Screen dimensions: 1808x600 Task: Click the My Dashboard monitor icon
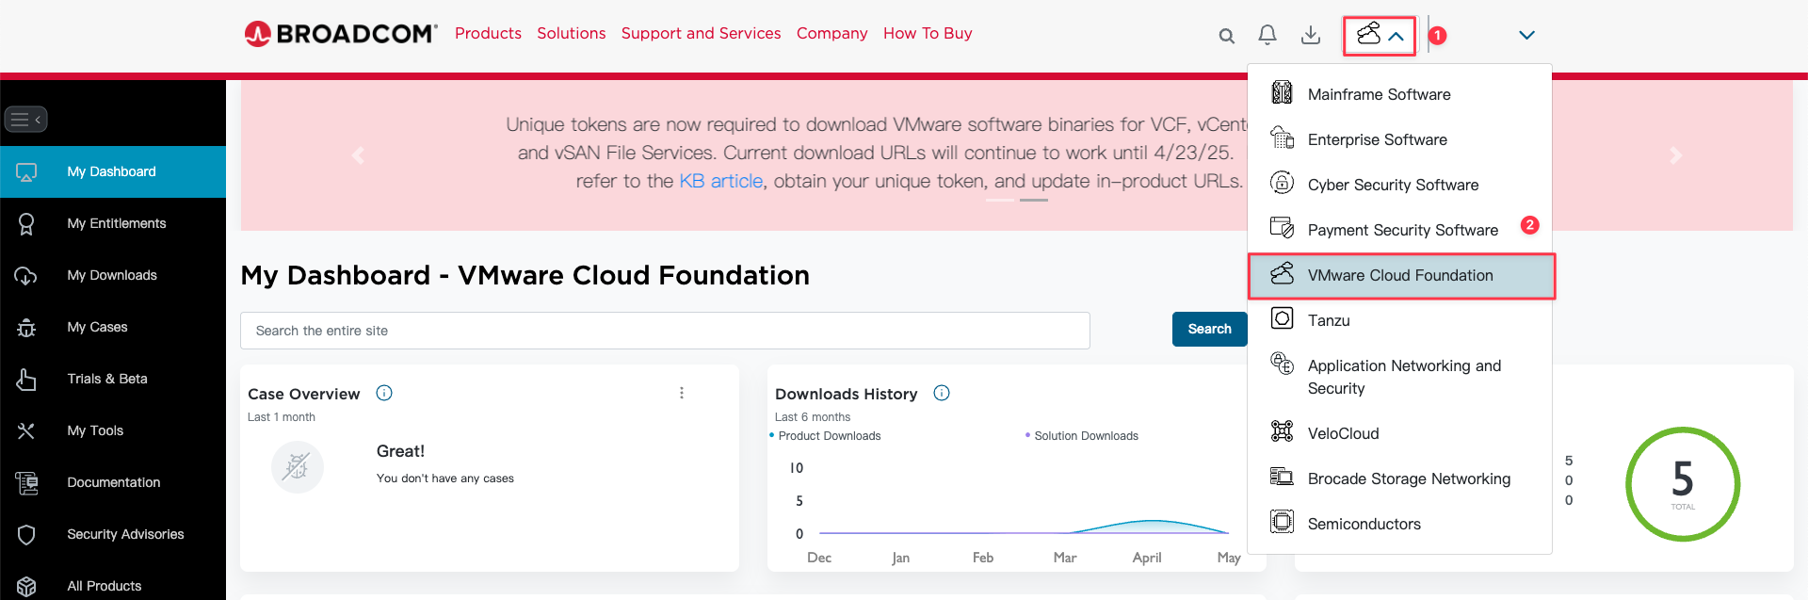26,172
